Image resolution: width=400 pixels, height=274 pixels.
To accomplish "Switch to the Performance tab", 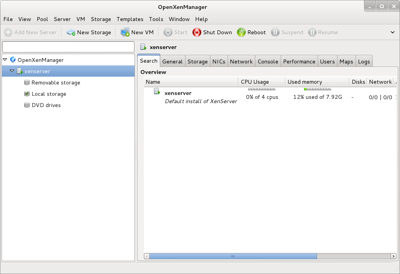I will click(x=299, y=61).
